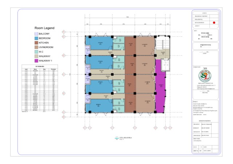
Task: Select the staircase symbol on the plan
Action: pyautogui.click(x=163, y=43)
